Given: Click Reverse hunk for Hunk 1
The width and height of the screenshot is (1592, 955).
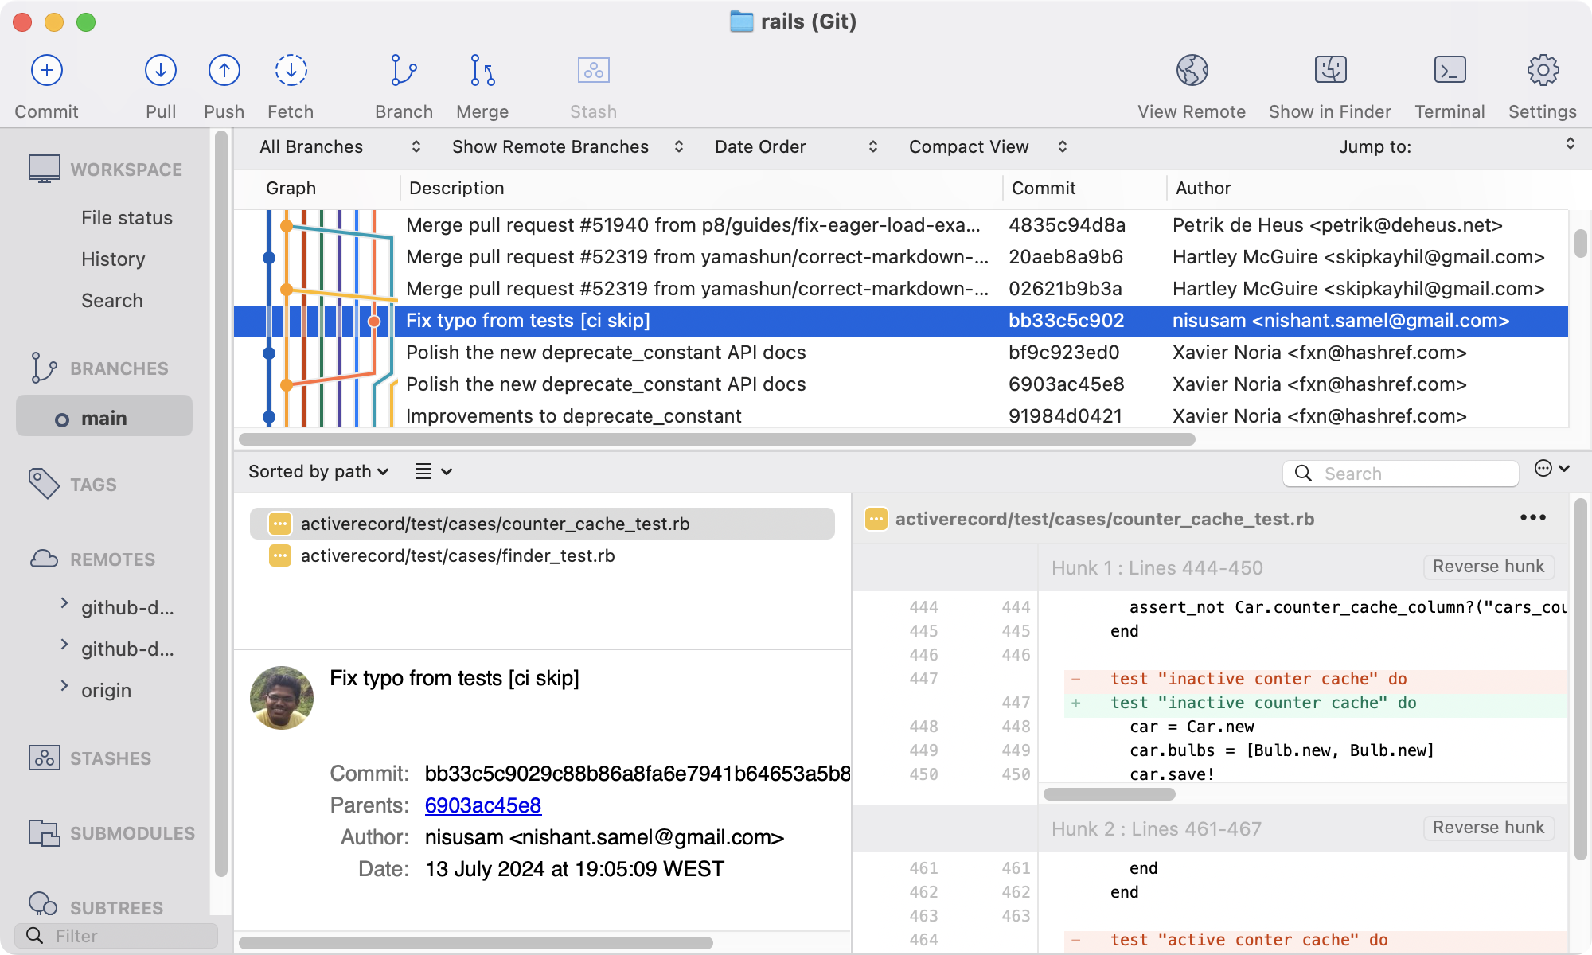Looking at the screenshot, I should [x=1488, y=567].
